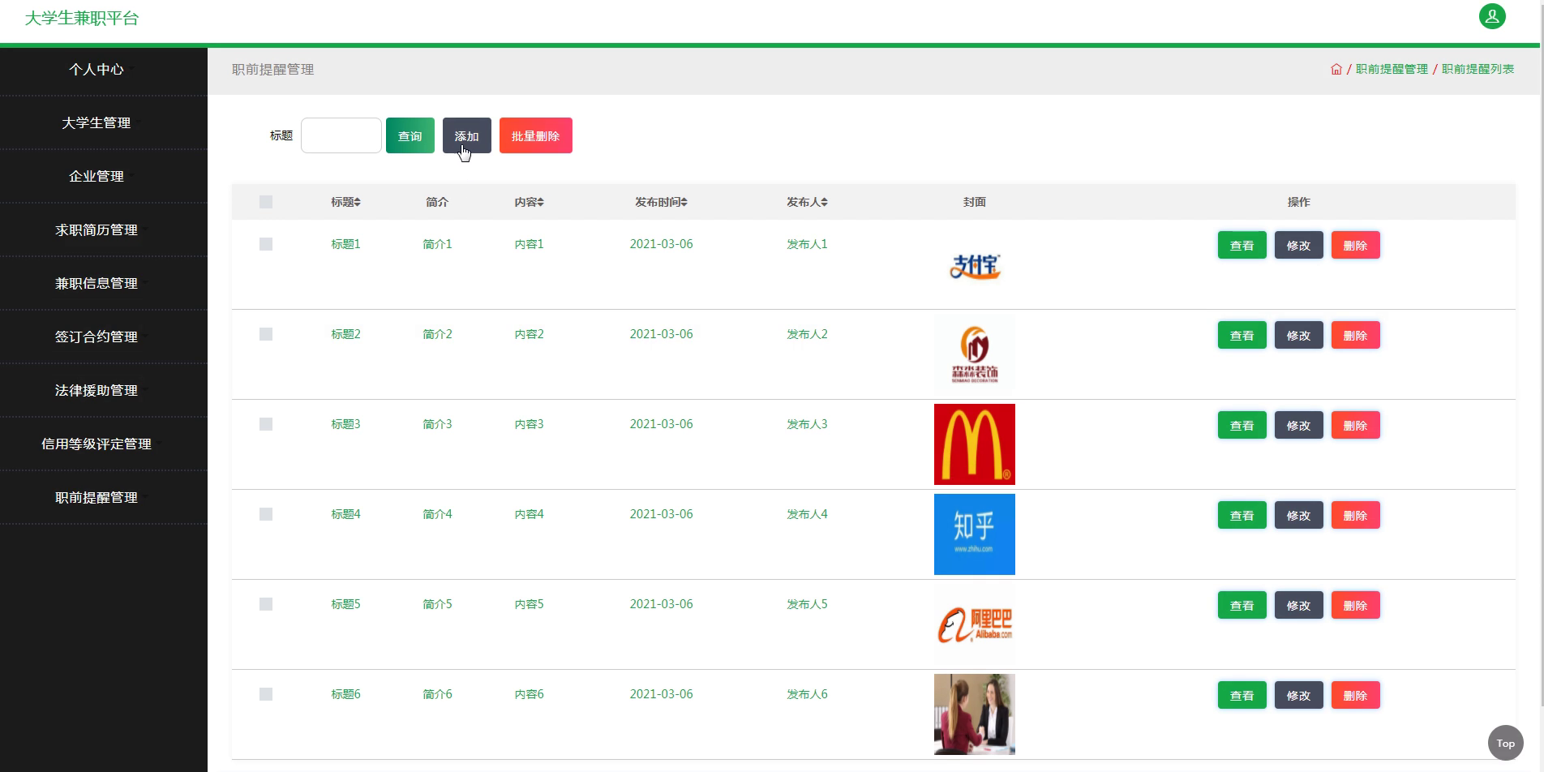The image size is (1544, 772).
Task: Click the 标题1 cell text
Action: [345, 244]
